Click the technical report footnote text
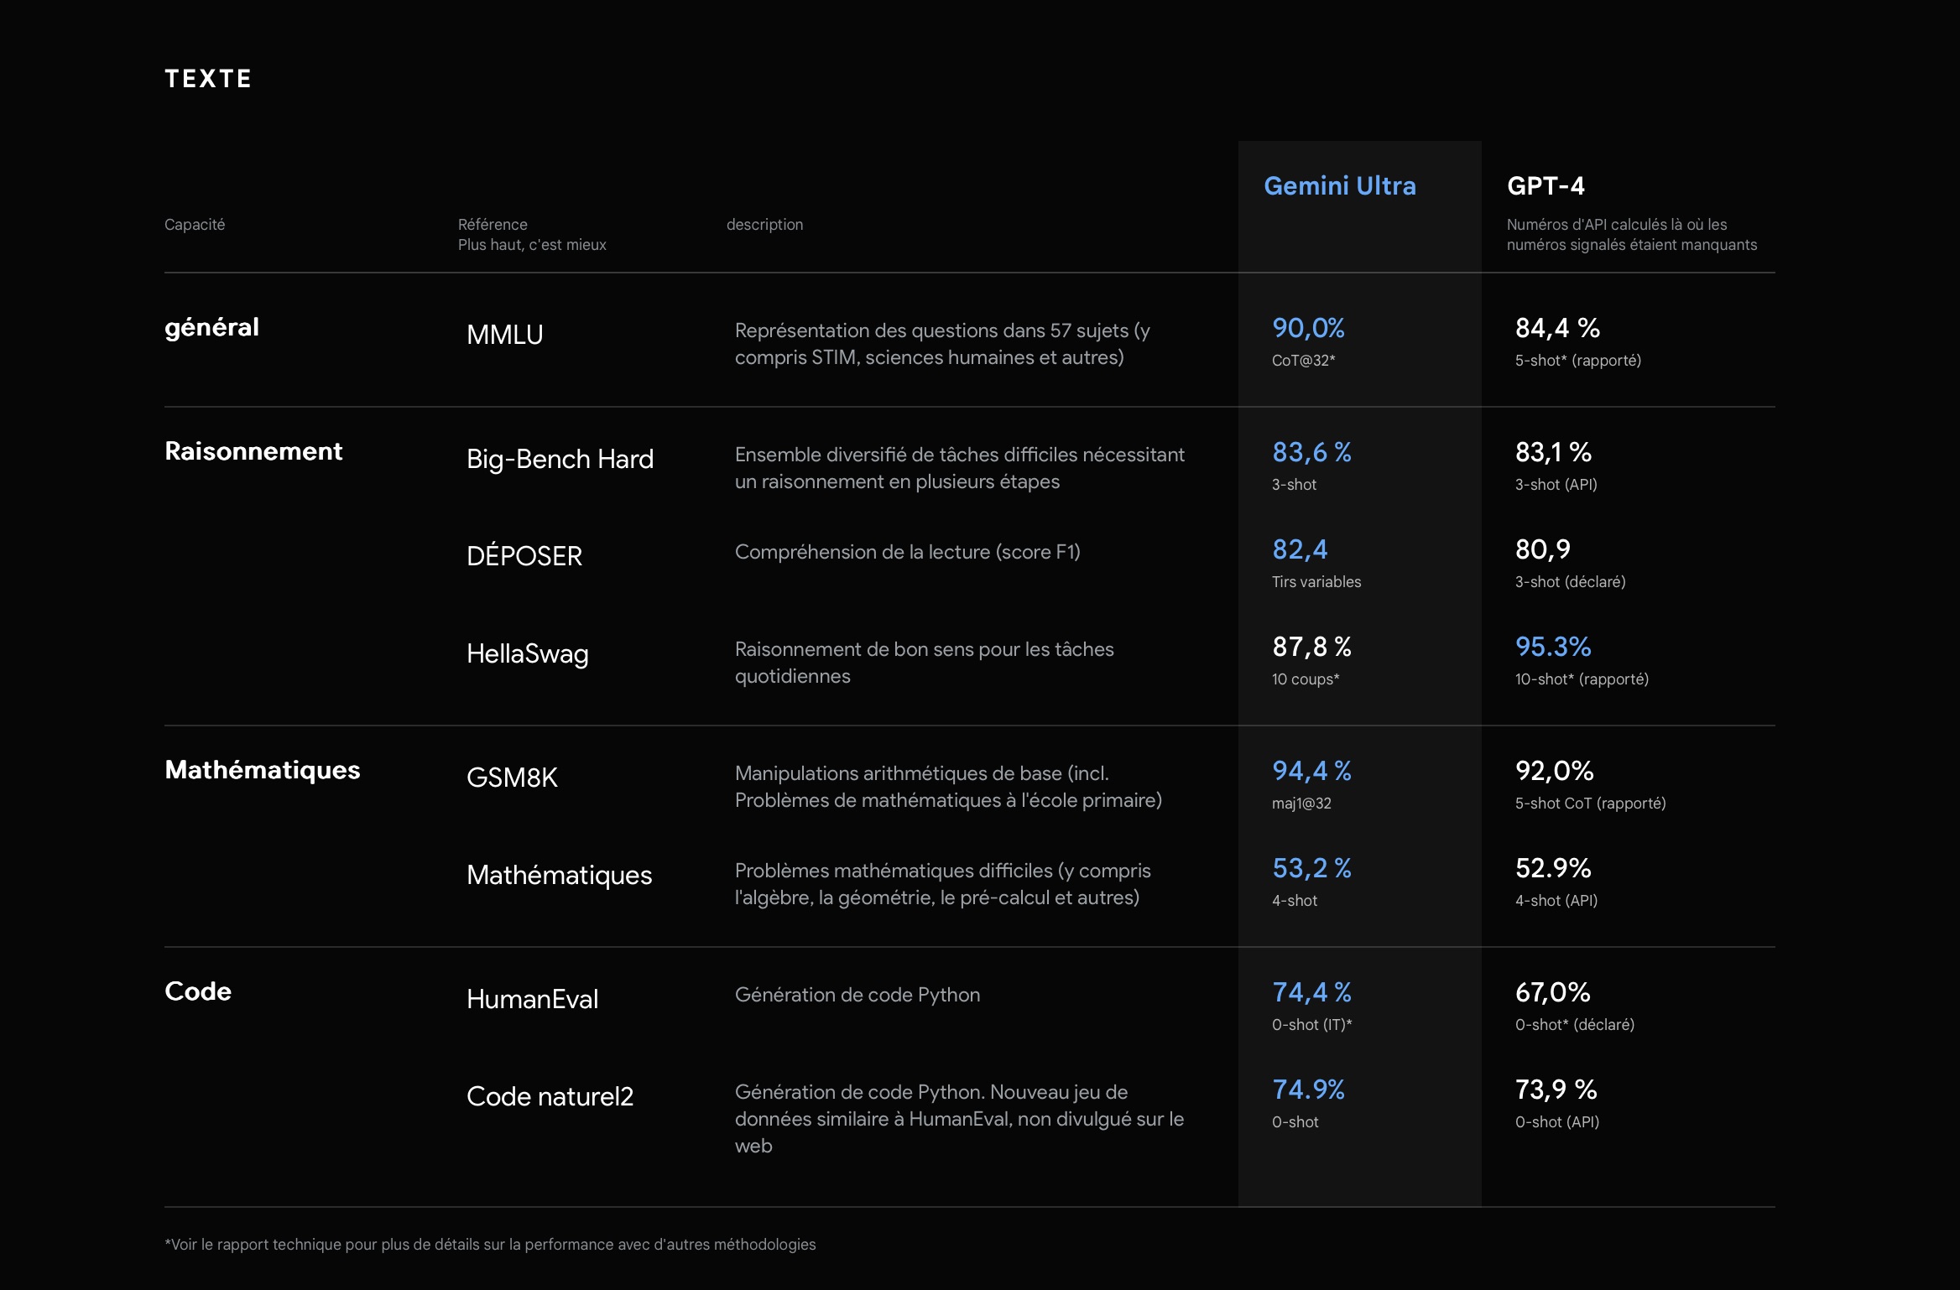 point(490,1245)
